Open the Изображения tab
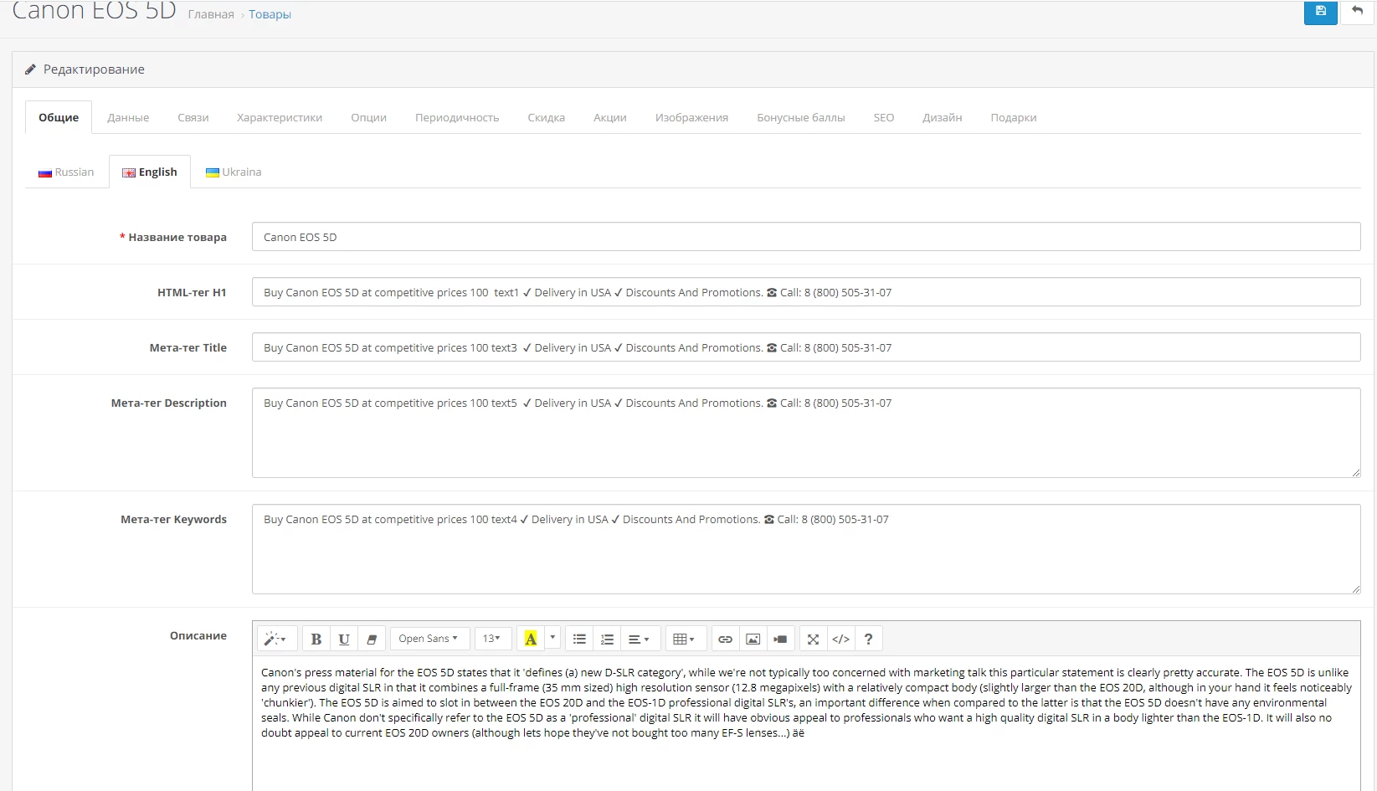Viewport: 1377px width, 791px height. tap(692, 117)
